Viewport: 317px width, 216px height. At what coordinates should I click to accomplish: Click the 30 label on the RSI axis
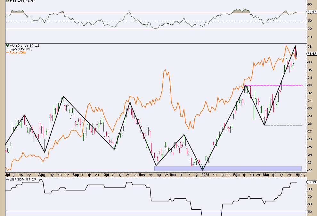pos(310,29)
